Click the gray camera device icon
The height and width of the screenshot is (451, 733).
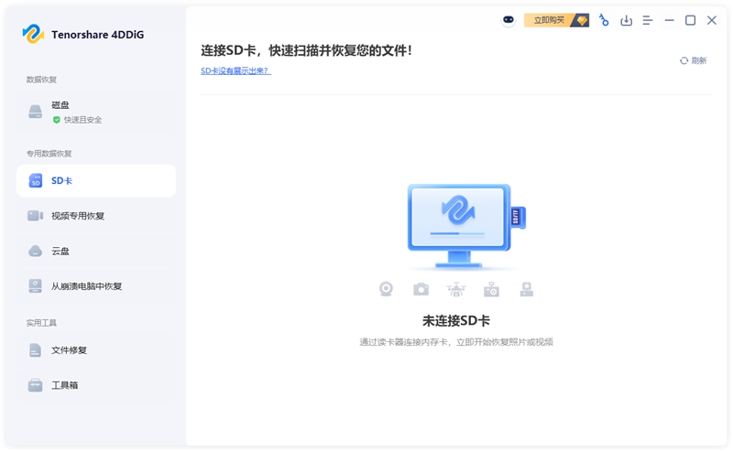click(421, 289)
